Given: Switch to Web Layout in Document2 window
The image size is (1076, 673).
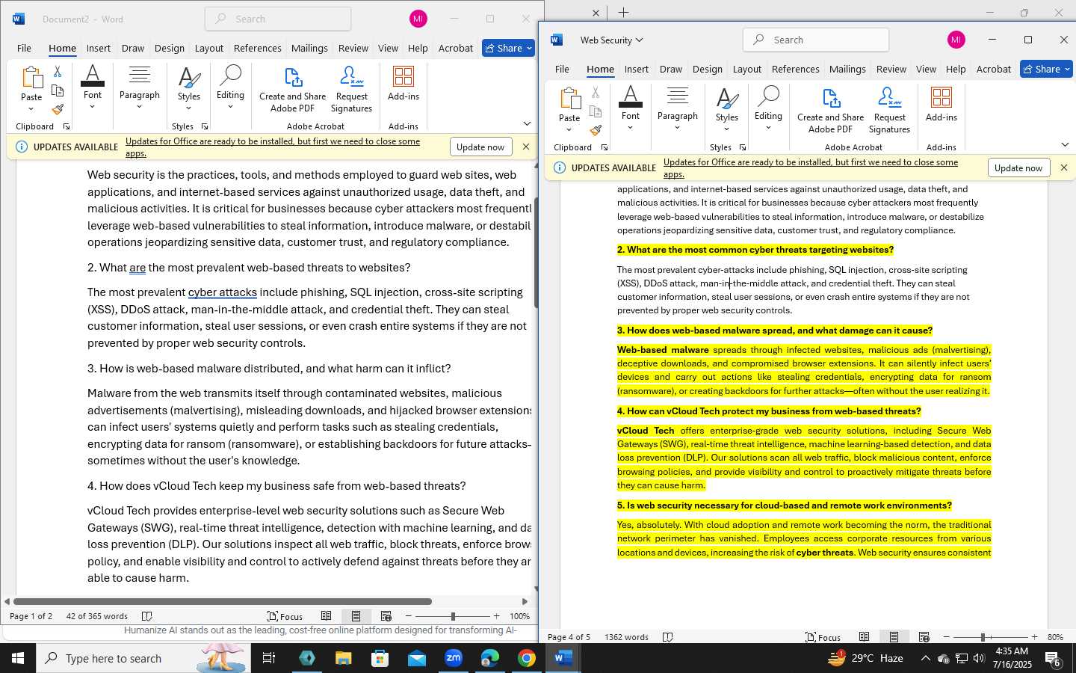Looking at the screenshot, I should coord(386,616).
